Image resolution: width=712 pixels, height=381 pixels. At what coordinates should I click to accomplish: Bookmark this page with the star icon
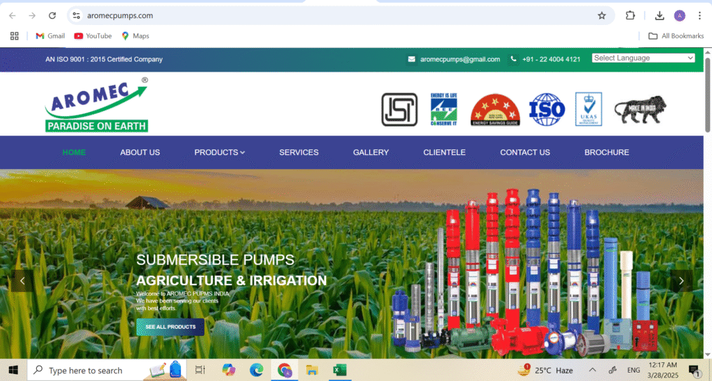[x=601, y=15]
